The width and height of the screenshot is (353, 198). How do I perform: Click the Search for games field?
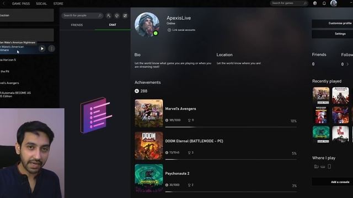[x=289, y=3]
